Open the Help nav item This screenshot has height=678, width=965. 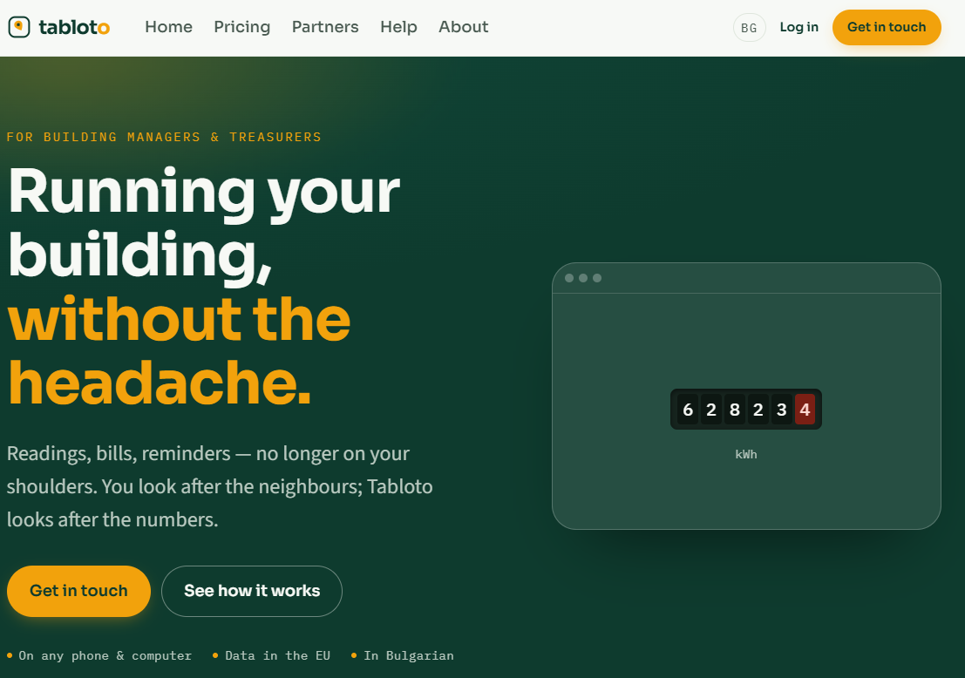coord(398,27)
